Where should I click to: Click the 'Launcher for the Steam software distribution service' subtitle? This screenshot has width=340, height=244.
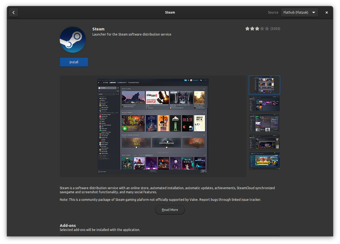pyautogui.click(x=131, y=35)
